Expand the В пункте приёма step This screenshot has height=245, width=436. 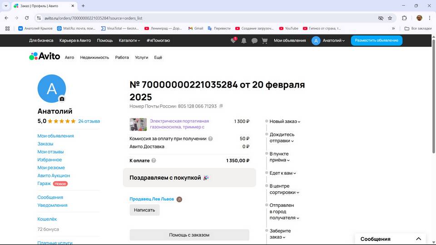pyautogui.click(x=279, y=157)
